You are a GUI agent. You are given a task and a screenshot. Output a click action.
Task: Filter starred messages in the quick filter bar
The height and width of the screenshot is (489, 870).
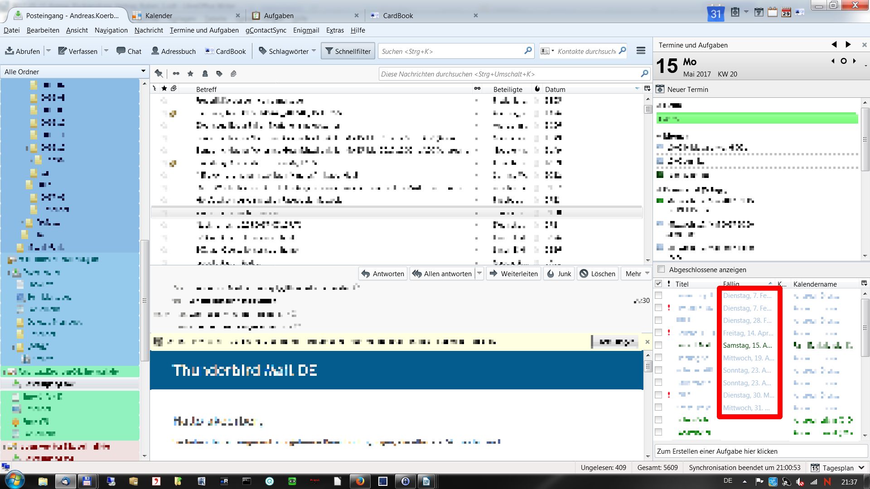190,73
